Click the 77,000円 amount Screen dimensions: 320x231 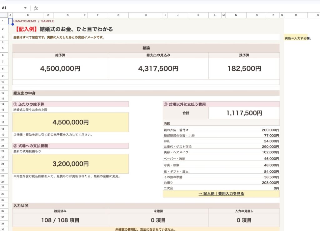point(272,136)
